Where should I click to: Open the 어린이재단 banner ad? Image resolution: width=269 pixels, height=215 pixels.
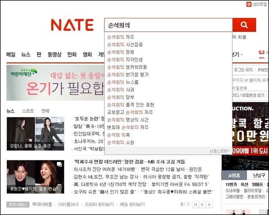point(56,83)
